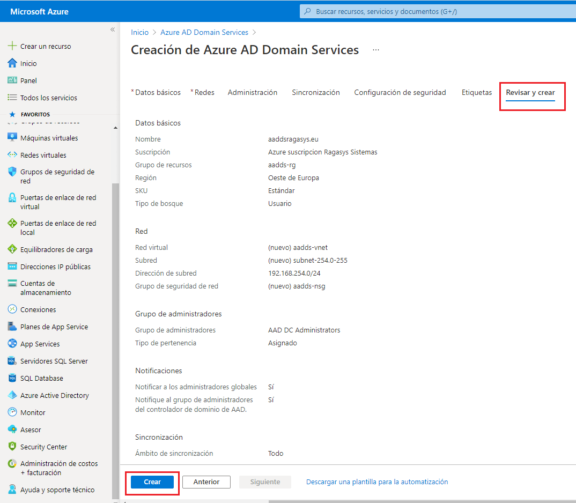This screenshot has width=576, height=503.
Task: Open Direcciones IP públicas
Action: pyautogui.click(x=51, y=266)
